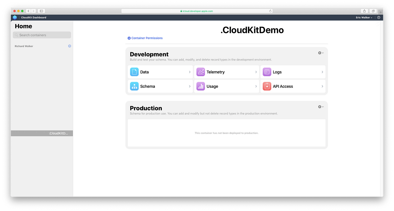The width and height of the screenshot is (394, 211).
Task: Open the Data section icon
Action: point(134,72)
